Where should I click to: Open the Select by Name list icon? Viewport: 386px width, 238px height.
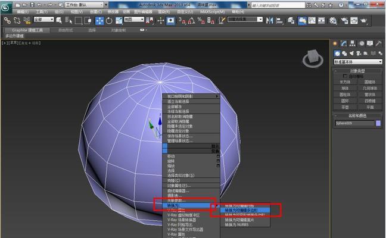(69, 20)
